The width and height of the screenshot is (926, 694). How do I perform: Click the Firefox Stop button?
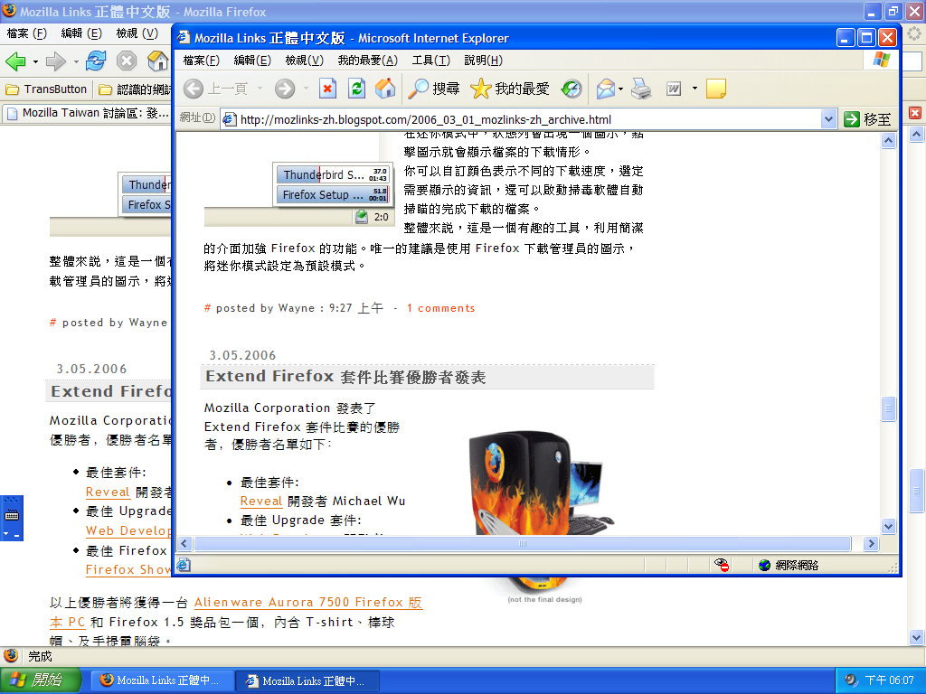point(127,61)
